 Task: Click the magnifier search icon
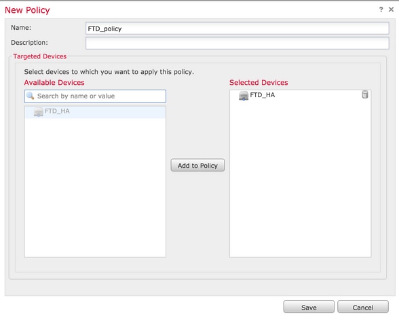pyautogui.click(x=31, y=96)
